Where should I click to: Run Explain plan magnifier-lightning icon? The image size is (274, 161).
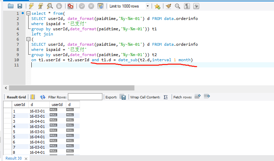(50, 6)
